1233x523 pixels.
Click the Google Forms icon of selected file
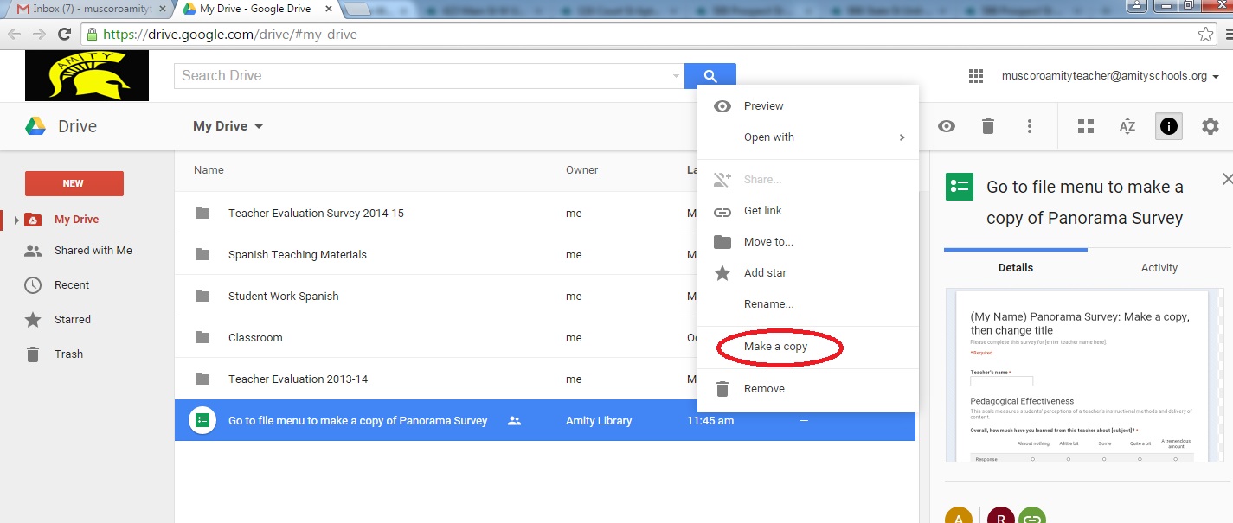pyautogui.click(x=202, y=420)
